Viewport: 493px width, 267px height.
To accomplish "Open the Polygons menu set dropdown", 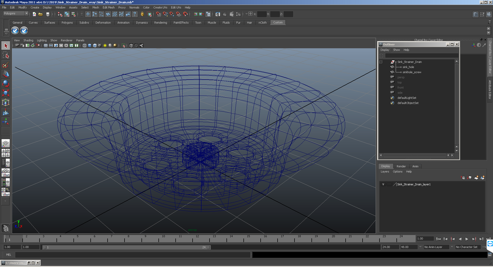I will click(16, 13).
